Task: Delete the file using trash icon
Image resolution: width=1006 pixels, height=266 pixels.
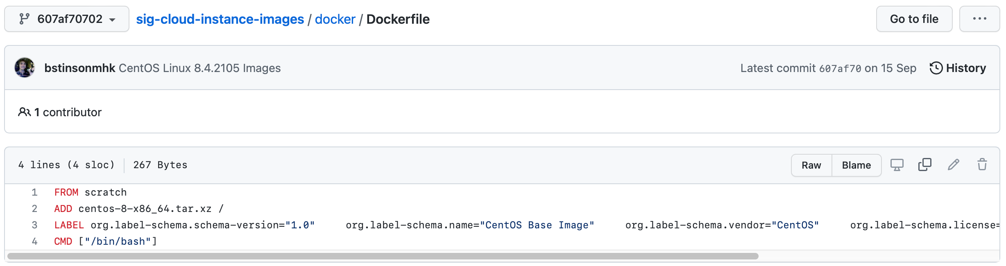Action: pyautogui.click(x=982, y=165)
